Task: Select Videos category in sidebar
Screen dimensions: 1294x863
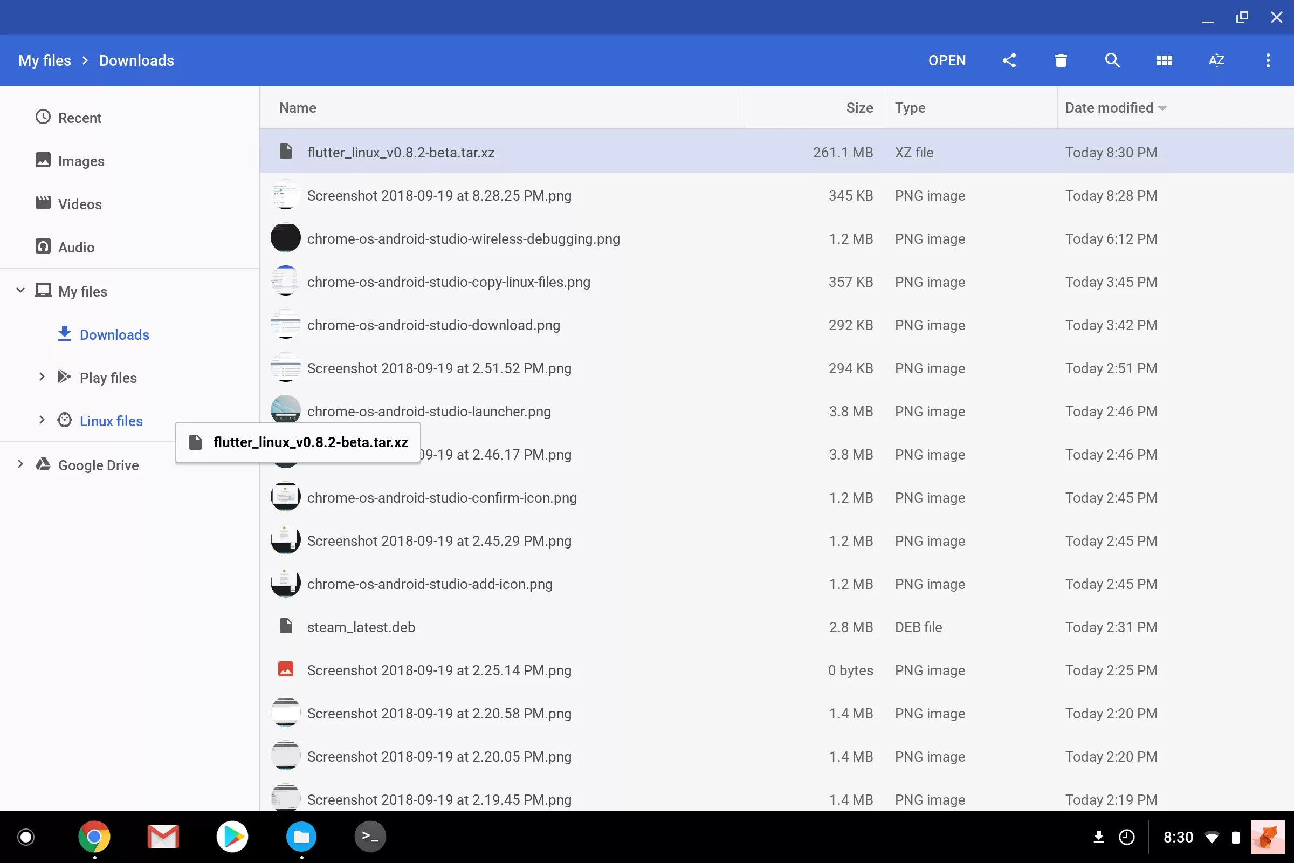Action: (79, 204)
